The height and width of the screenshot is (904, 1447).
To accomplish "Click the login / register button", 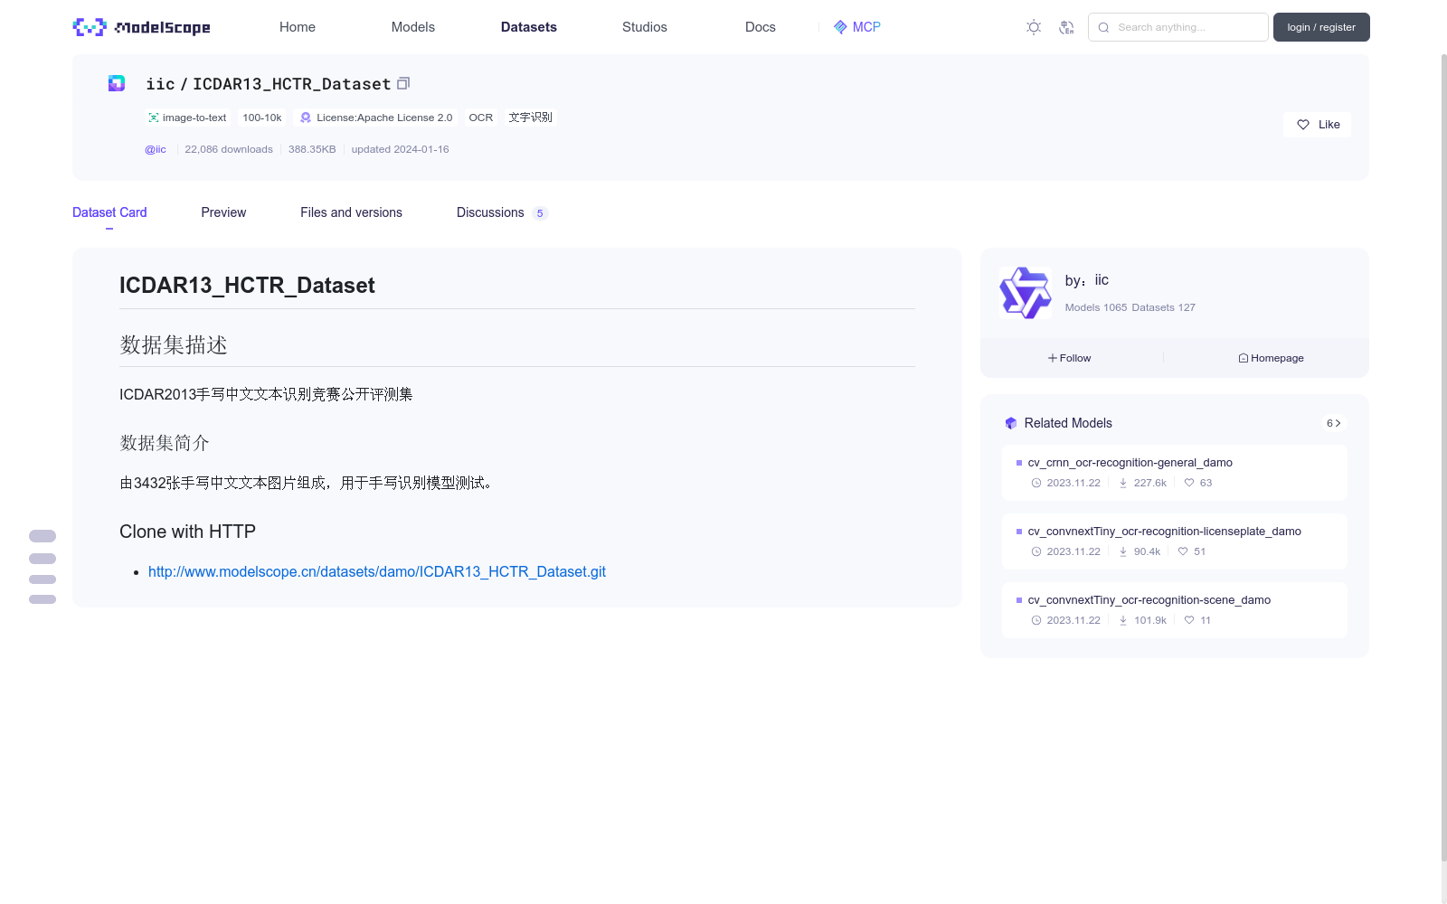I will 1321,27.
